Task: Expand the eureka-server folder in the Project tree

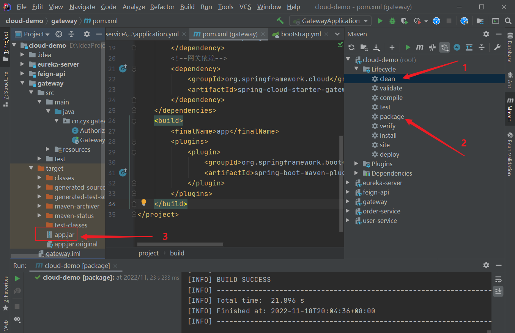Action: coord(22,64)
